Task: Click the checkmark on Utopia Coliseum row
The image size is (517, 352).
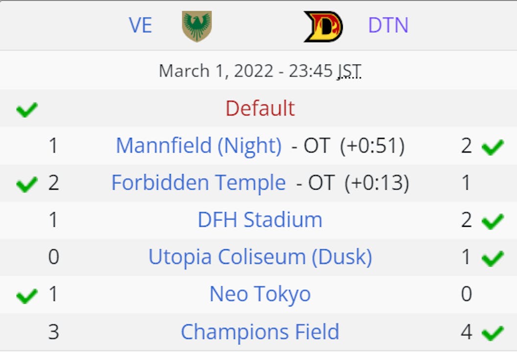Action: tap(493, 258)
